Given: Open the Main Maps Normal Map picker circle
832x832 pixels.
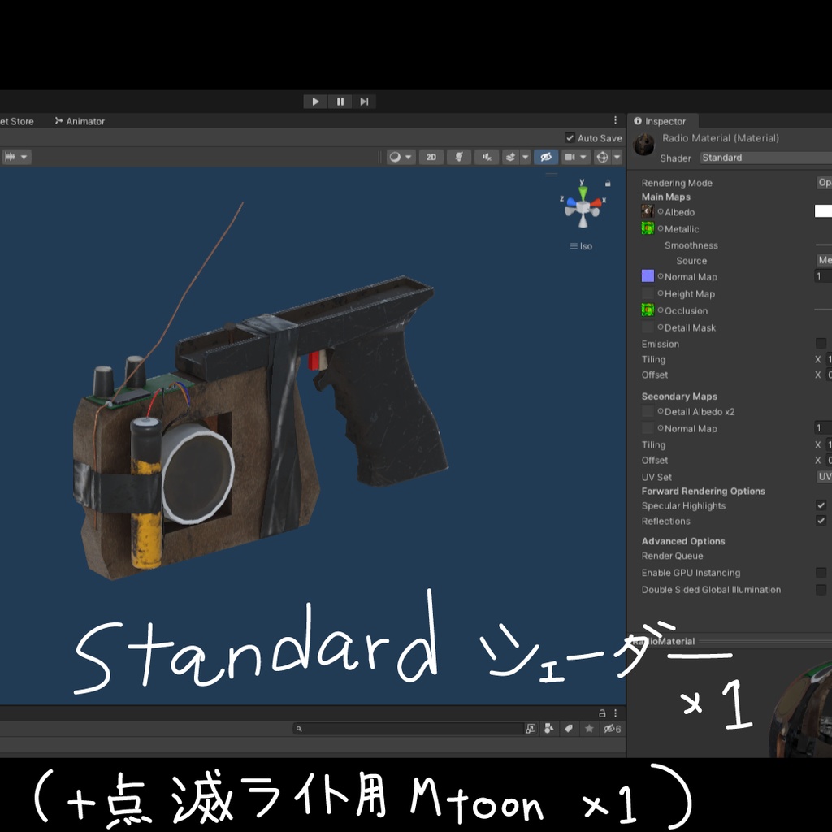Looking at the screenshot, I should [661, 276].
